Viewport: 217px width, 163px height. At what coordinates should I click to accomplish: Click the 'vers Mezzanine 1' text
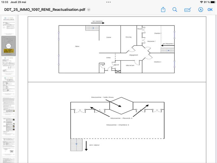click(168, 44)
